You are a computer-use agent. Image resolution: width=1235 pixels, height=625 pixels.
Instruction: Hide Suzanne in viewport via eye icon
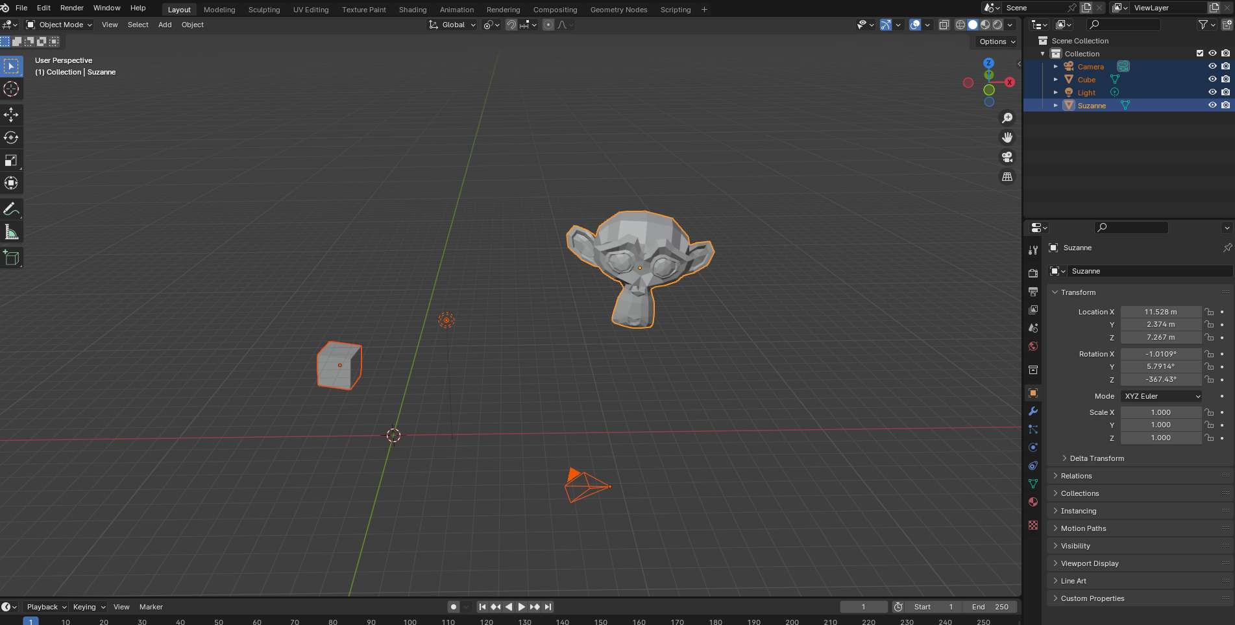point(1212,105)
